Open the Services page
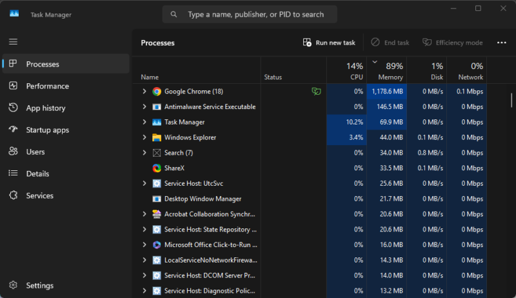Screen dimensions: 516x298 tap(66, 195)
